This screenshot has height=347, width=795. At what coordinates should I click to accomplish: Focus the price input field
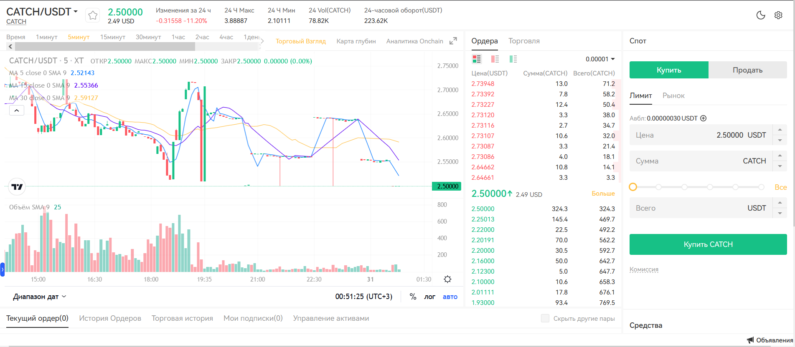[701, 135]
